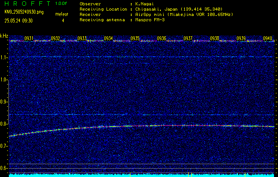Viewport: 278px width, 177px height.
Task: Click the 0931 time marker
Action: (x=29, y=38)
